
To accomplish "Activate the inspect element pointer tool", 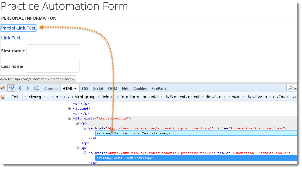I will pos(11,88).
